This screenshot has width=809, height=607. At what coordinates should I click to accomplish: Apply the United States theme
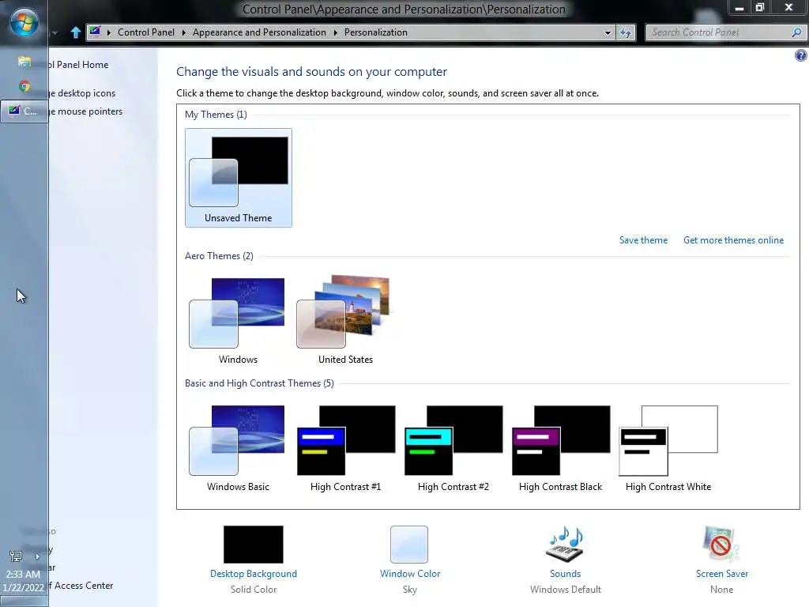[x=345, y=319]
